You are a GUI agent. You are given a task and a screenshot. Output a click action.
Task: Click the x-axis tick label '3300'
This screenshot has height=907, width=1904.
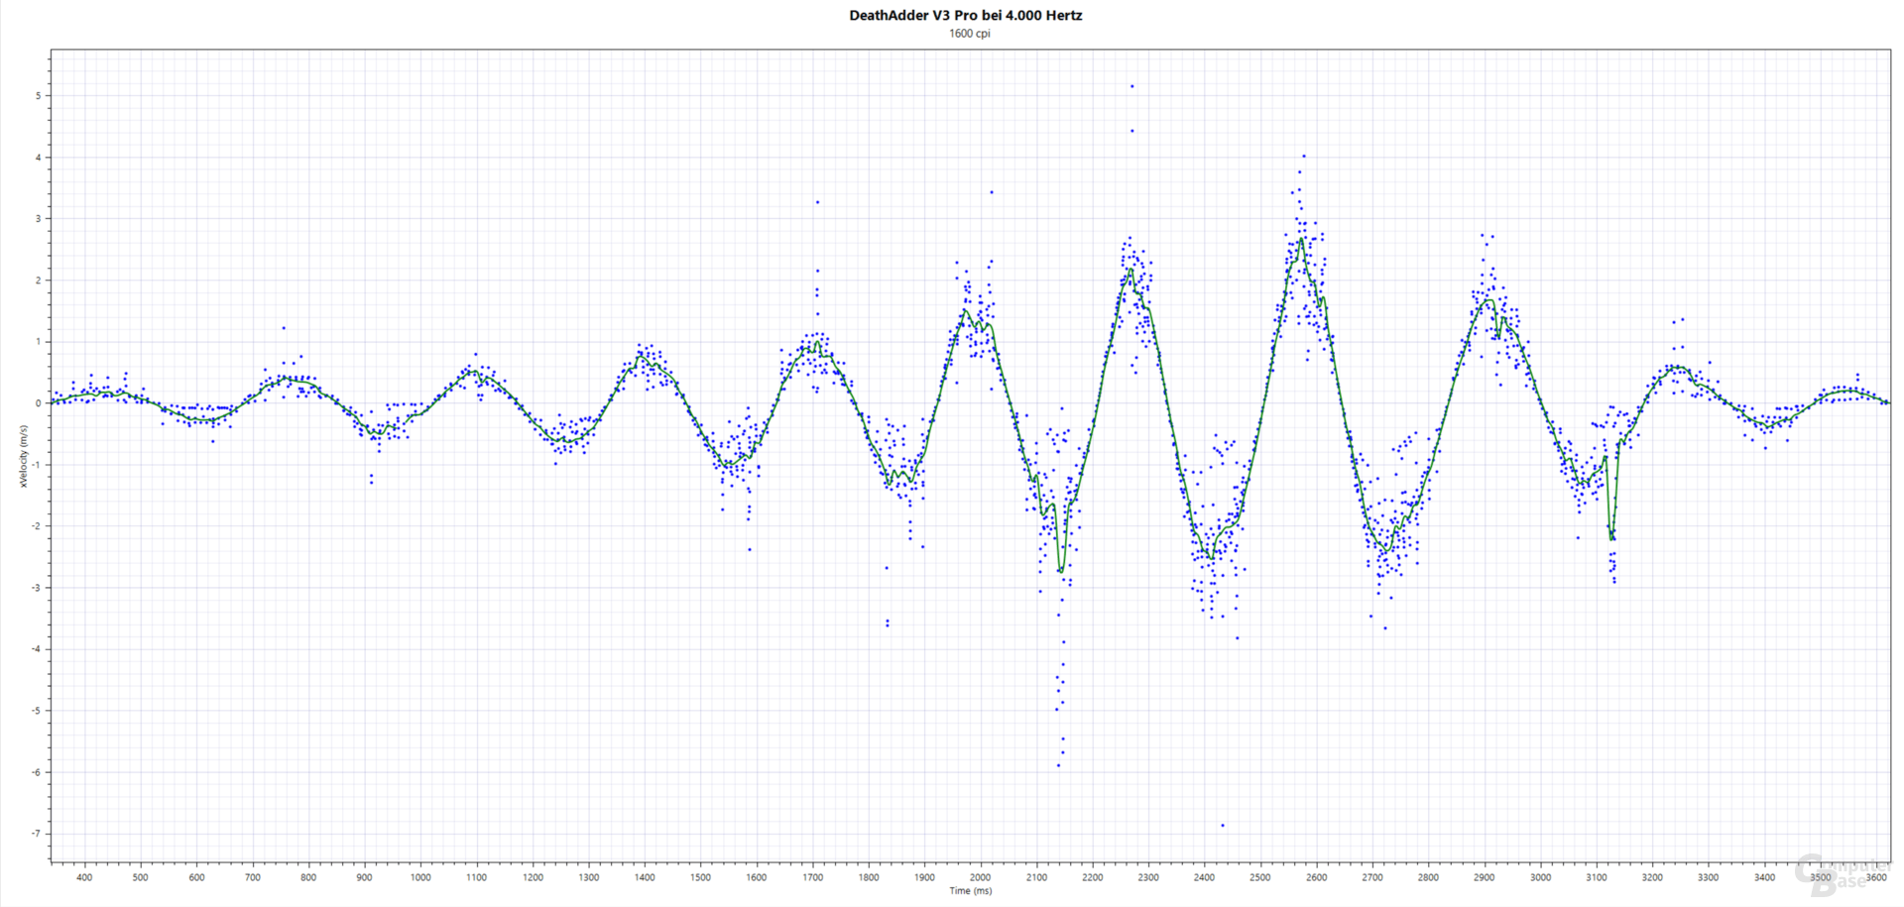click(x=1708, y=877)
